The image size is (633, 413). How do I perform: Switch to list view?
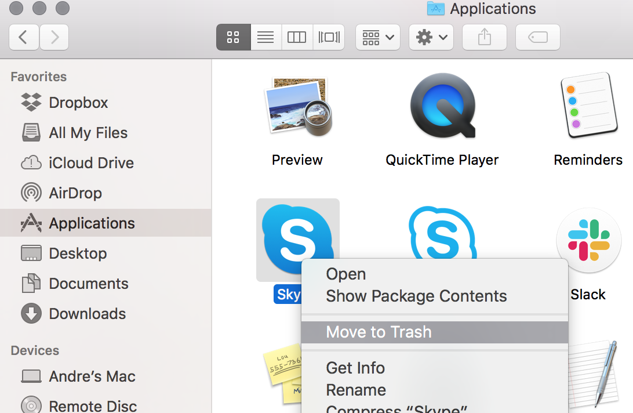[x=265, y=37]
